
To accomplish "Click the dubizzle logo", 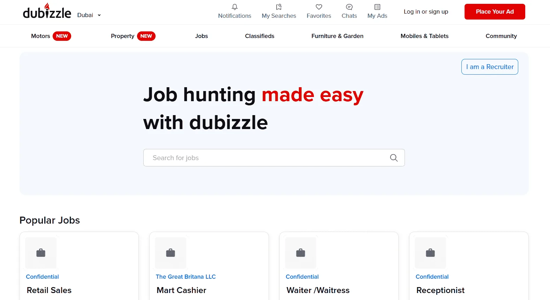I will click(x=47, y=12).
